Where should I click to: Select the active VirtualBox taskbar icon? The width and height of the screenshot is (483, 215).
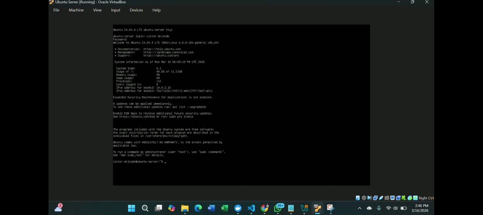coord(318,208)
